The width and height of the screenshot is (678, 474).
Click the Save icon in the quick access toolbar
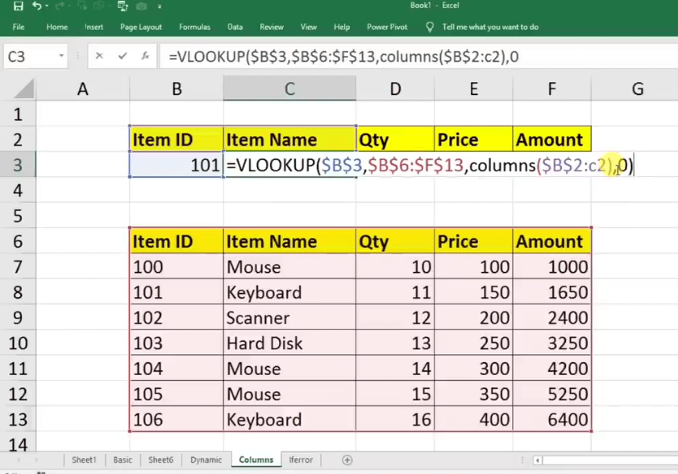point(18,6)
